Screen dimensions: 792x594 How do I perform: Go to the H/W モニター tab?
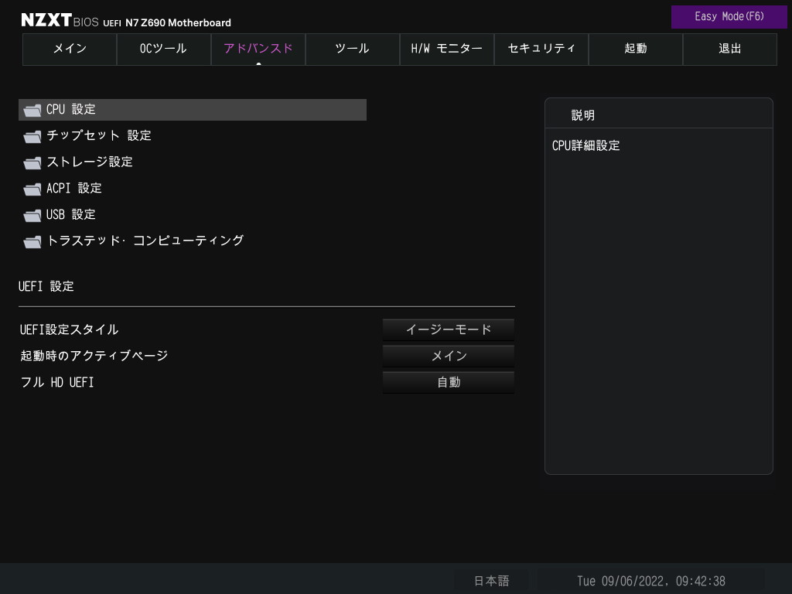[x=446, y=49]
